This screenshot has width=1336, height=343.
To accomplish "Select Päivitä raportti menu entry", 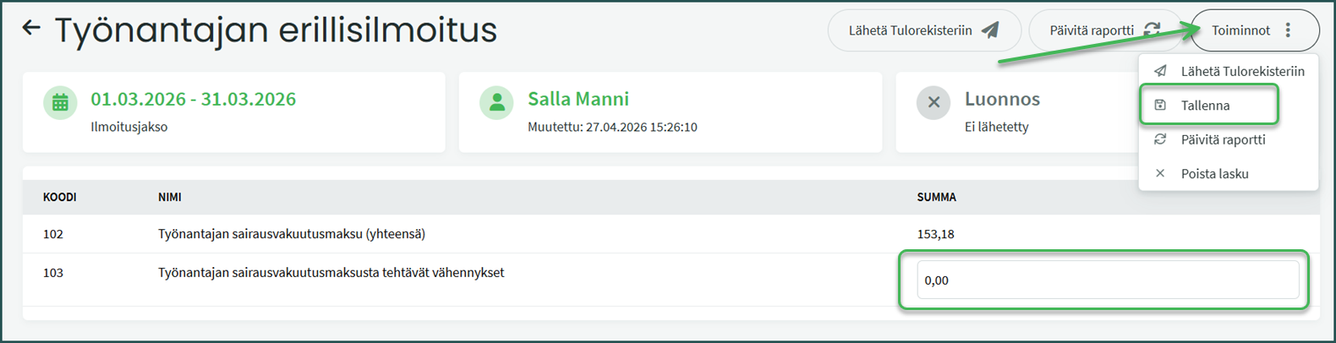I will coord(1223,139).
